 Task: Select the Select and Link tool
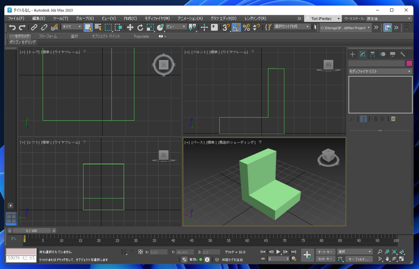34,27
